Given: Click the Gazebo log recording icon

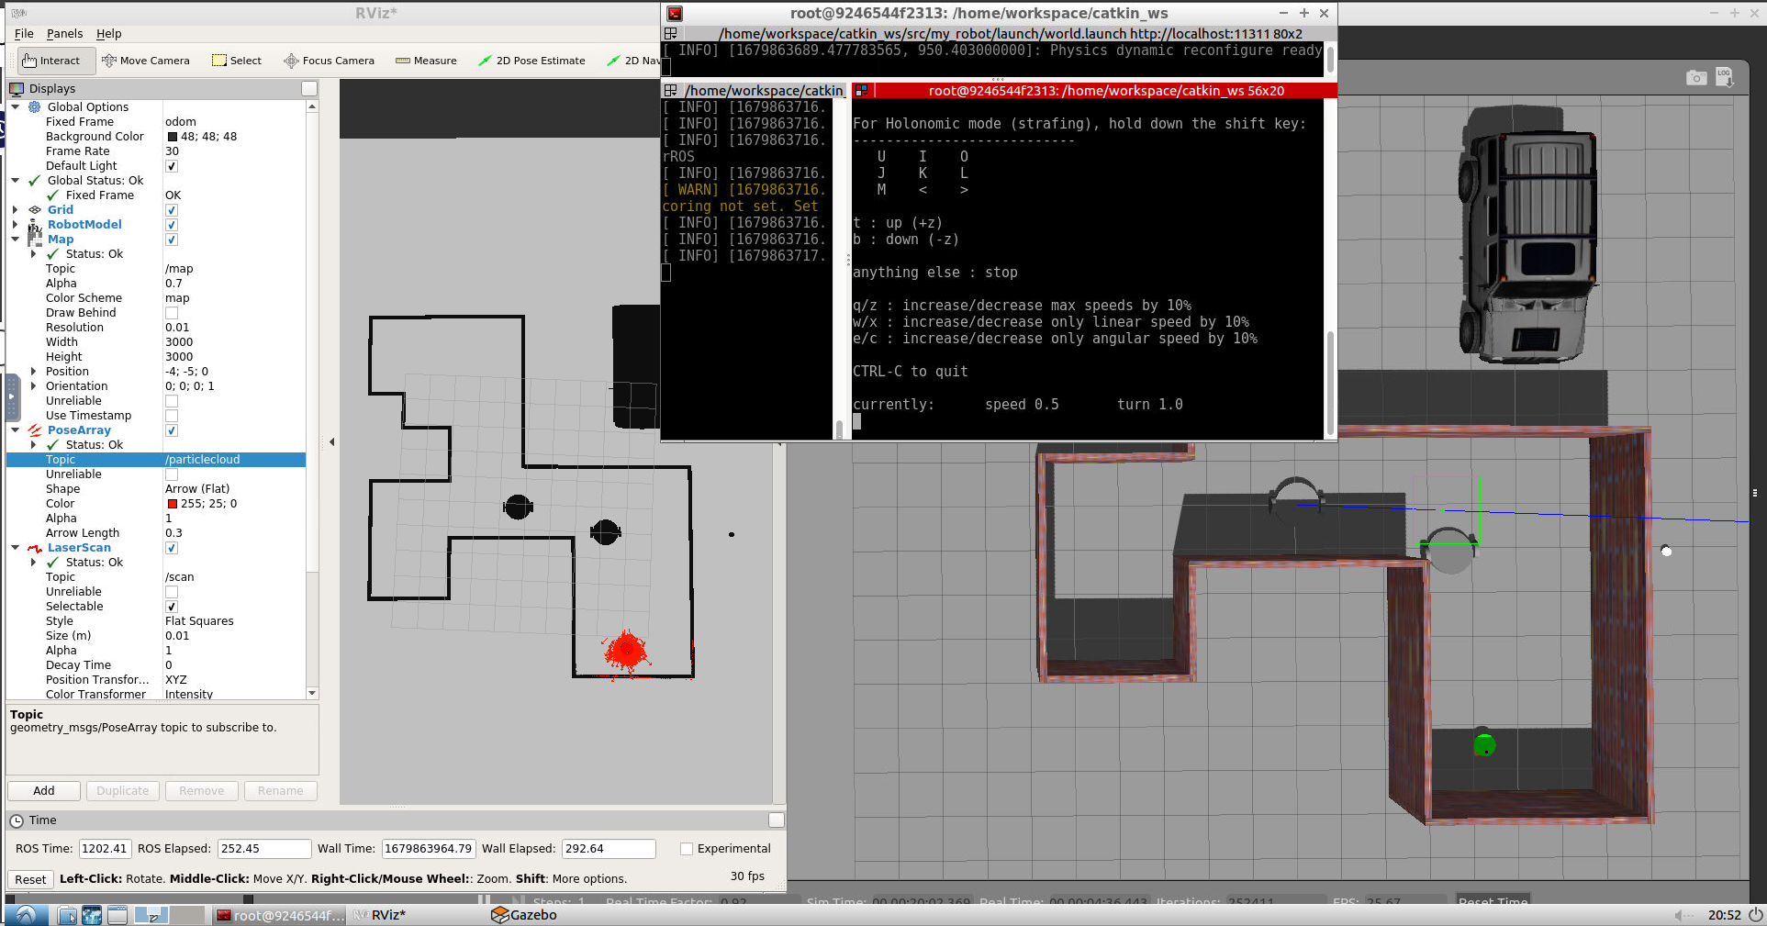Looking at the screenshot, I should (1725, 78).
